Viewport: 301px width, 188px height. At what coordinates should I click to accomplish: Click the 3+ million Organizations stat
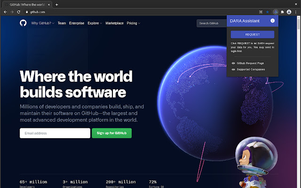[75, 184]
